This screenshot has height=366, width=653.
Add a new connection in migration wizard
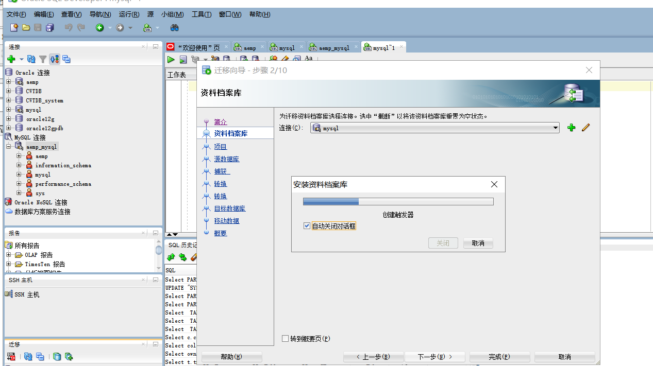[571, 128]
